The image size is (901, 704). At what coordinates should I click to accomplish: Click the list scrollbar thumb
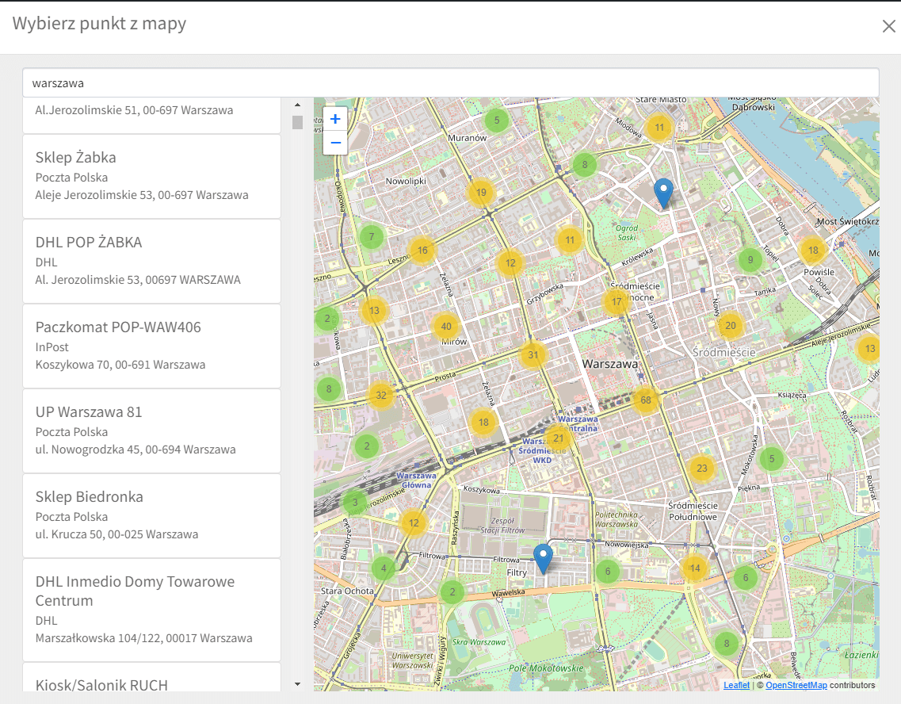point(297,122)
